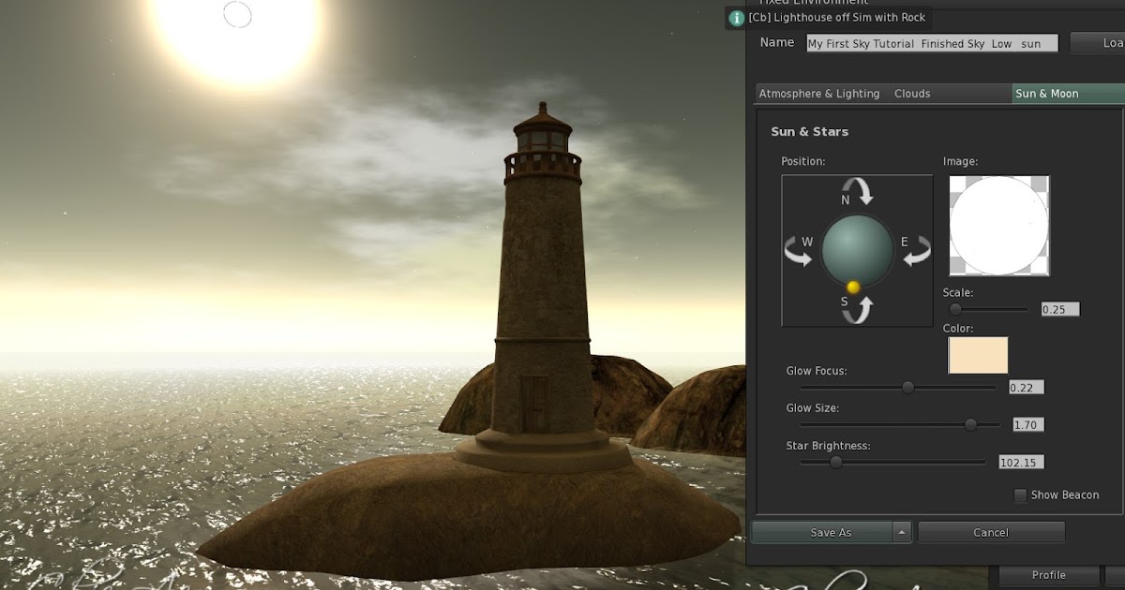Screen dimensions: 1125x590
Task: Click the info icon beside the editor title
Action: pyautogui.click(x=737, y=18)
